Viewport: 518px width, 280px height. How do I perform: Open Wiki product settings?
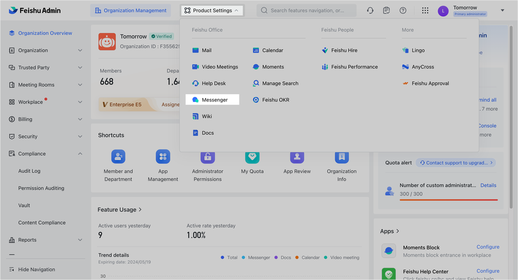pos(202,116)
